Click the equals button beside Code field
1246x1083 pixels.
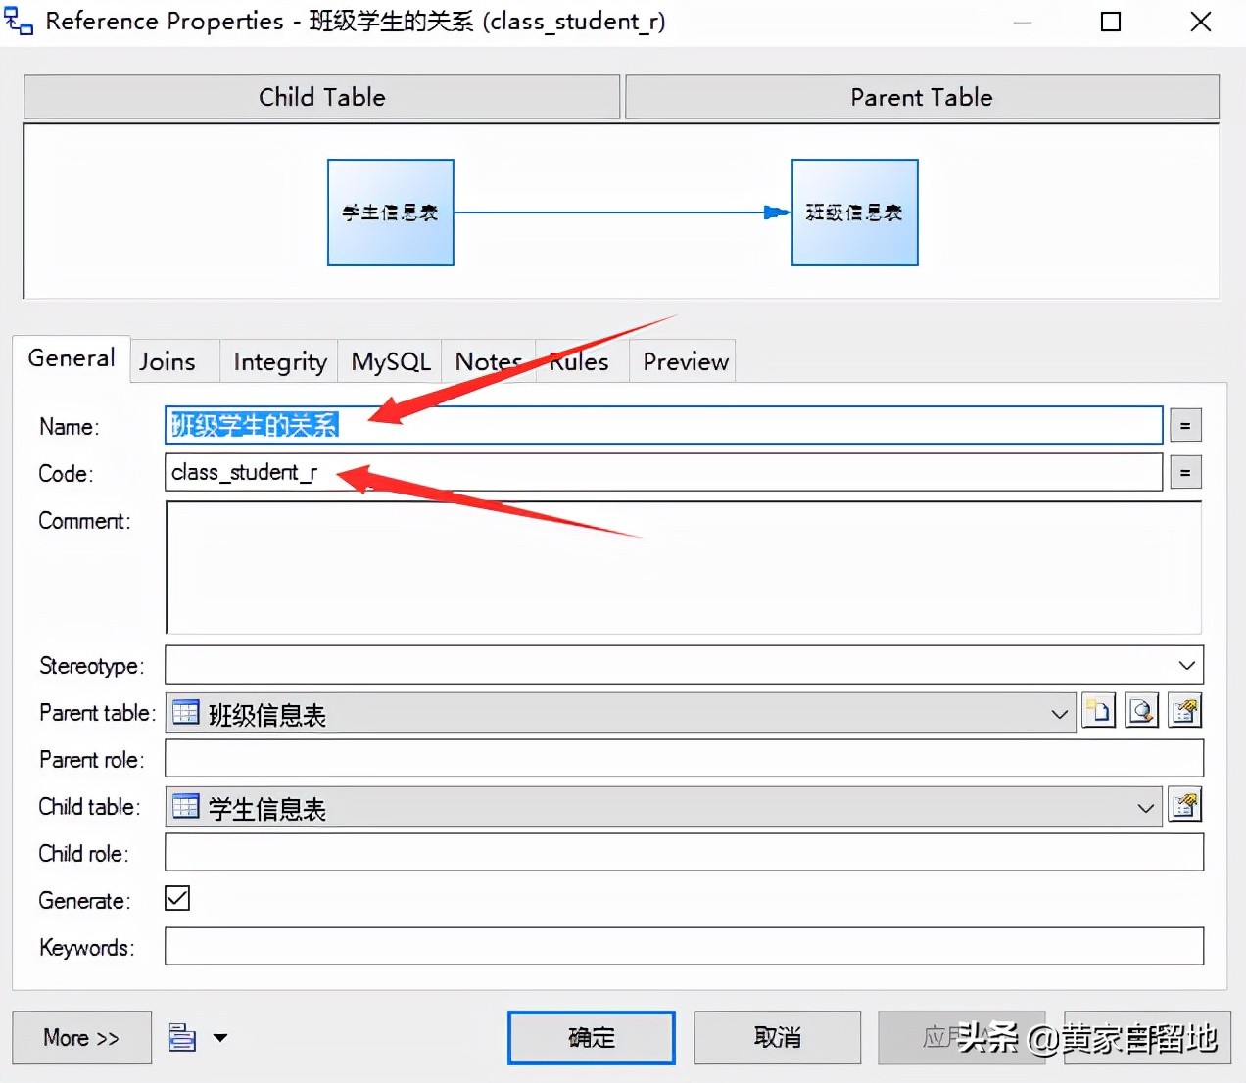pyautogui.click(x=1185, y=472)
